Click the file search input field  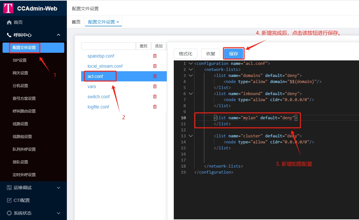click(x=108, y=46)
